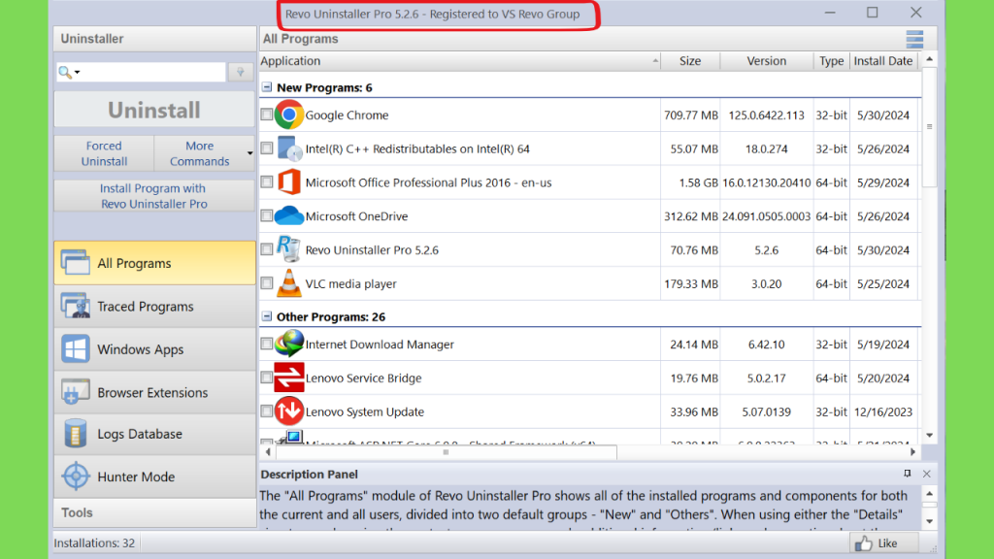Sort programs by the Size column
This screenshot has height=559, width=994.
pos(690,61)
